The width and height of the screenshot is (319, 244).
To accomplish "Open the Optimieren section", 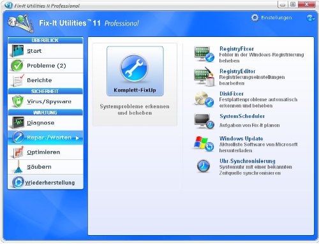I will click(45, 152).
